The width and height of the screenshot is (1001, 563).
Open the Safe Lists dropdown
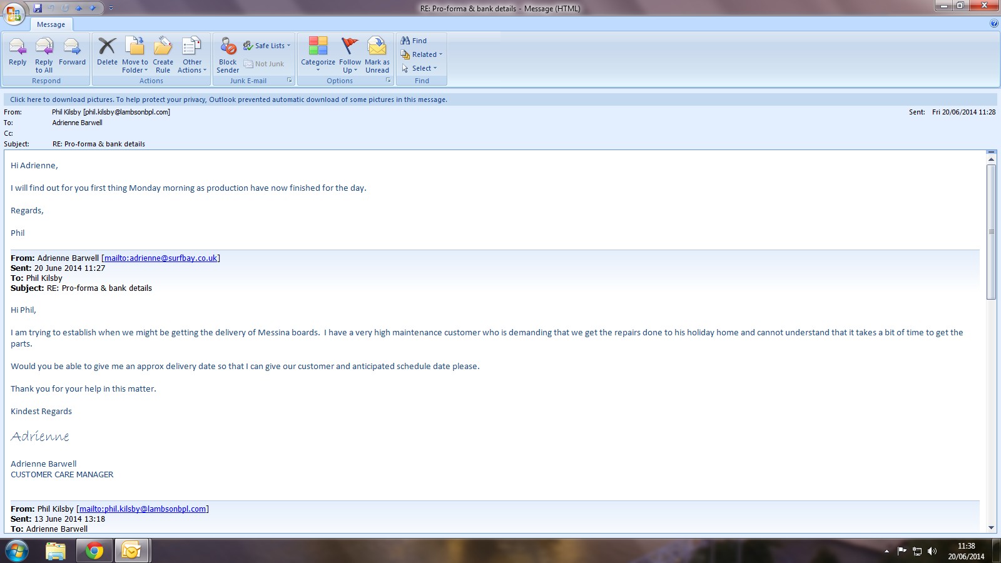(267, 46)
